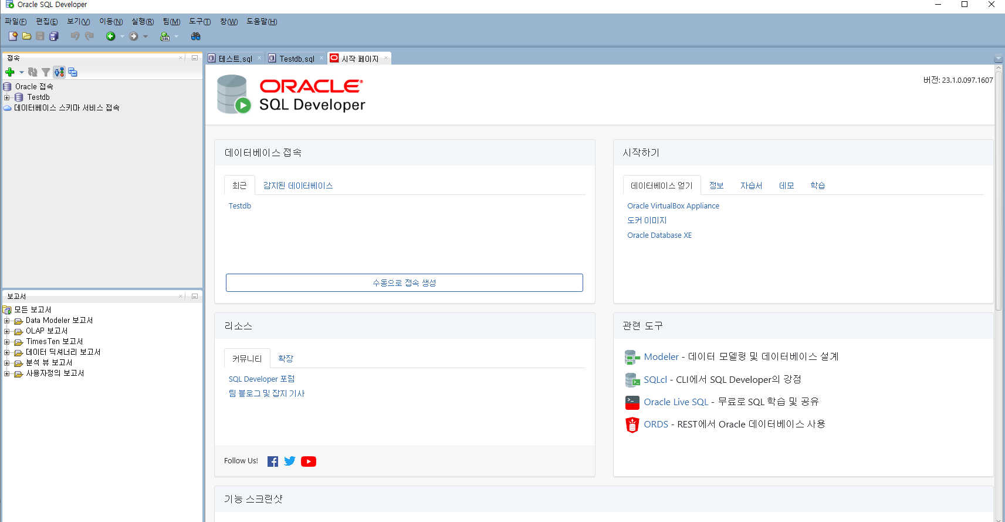
Task: Open the Oracle Database XE link
Action: (x=659, y=235)
